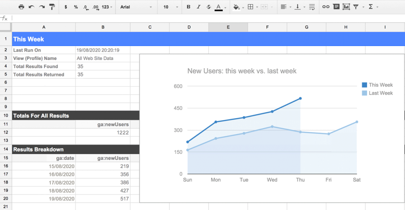Select the Paint format tool
This screenshot has width=405, height=210.
point(52,7)
